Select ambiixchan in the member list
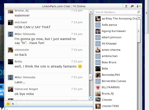This screenshot has height=110, width=149. 116,56
